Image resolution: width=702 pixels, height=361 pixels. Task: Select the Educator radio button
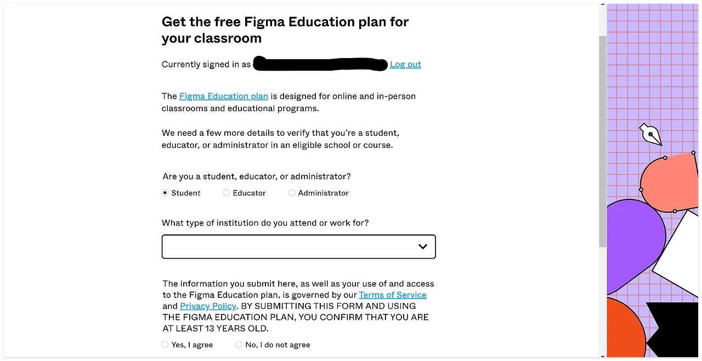[227, 193]
